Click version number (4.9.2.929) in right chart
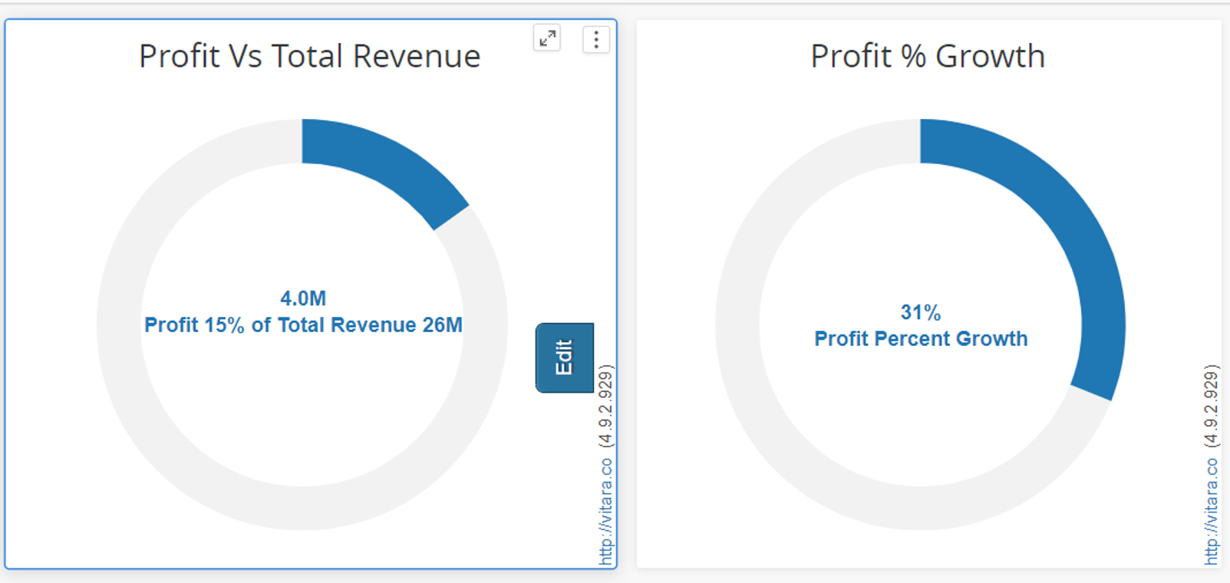 (1212, 406)
